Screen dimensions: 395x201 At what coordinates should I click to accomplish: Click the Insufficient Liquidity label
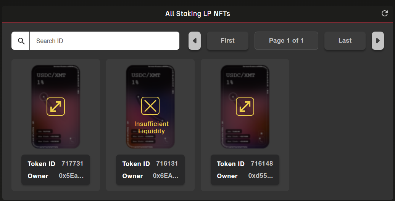click(152, 128)
